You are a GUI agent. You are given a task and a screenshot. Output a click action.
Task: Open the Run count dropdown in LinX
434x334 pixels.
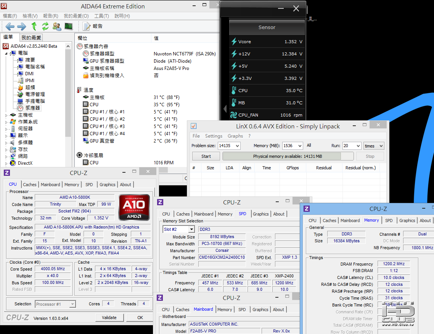pyautogui.click(x=358, y=146)
